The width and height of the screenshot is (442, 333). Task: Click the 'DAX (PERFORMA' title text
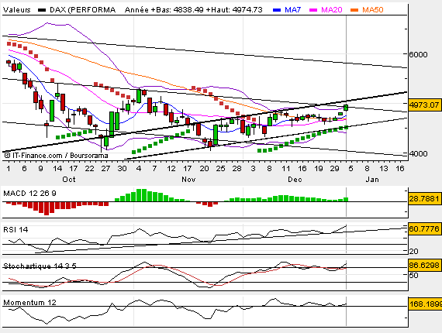click(83, 10)
